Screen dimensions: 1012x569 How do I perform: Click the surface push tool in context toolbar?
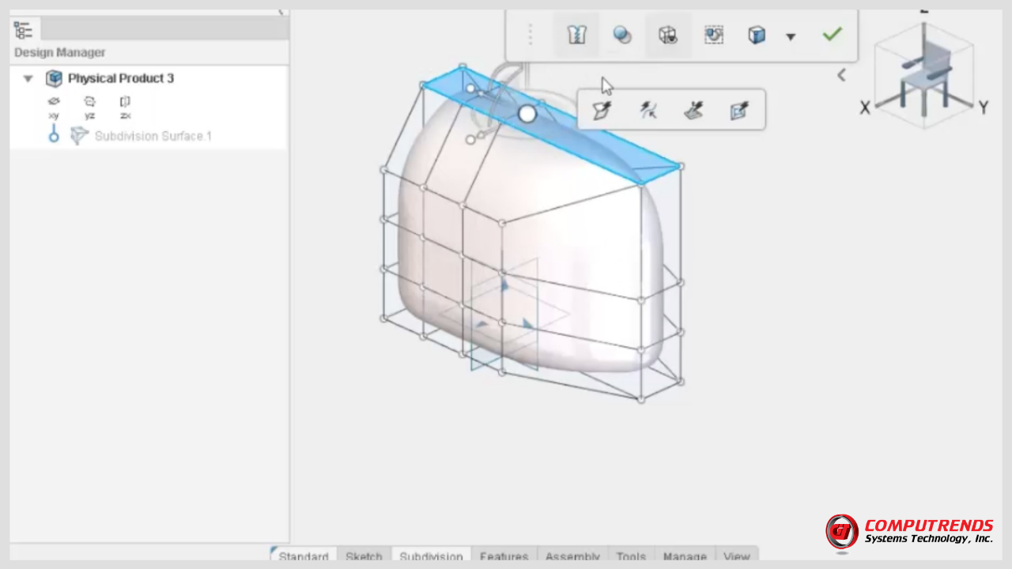click(693, 111)
